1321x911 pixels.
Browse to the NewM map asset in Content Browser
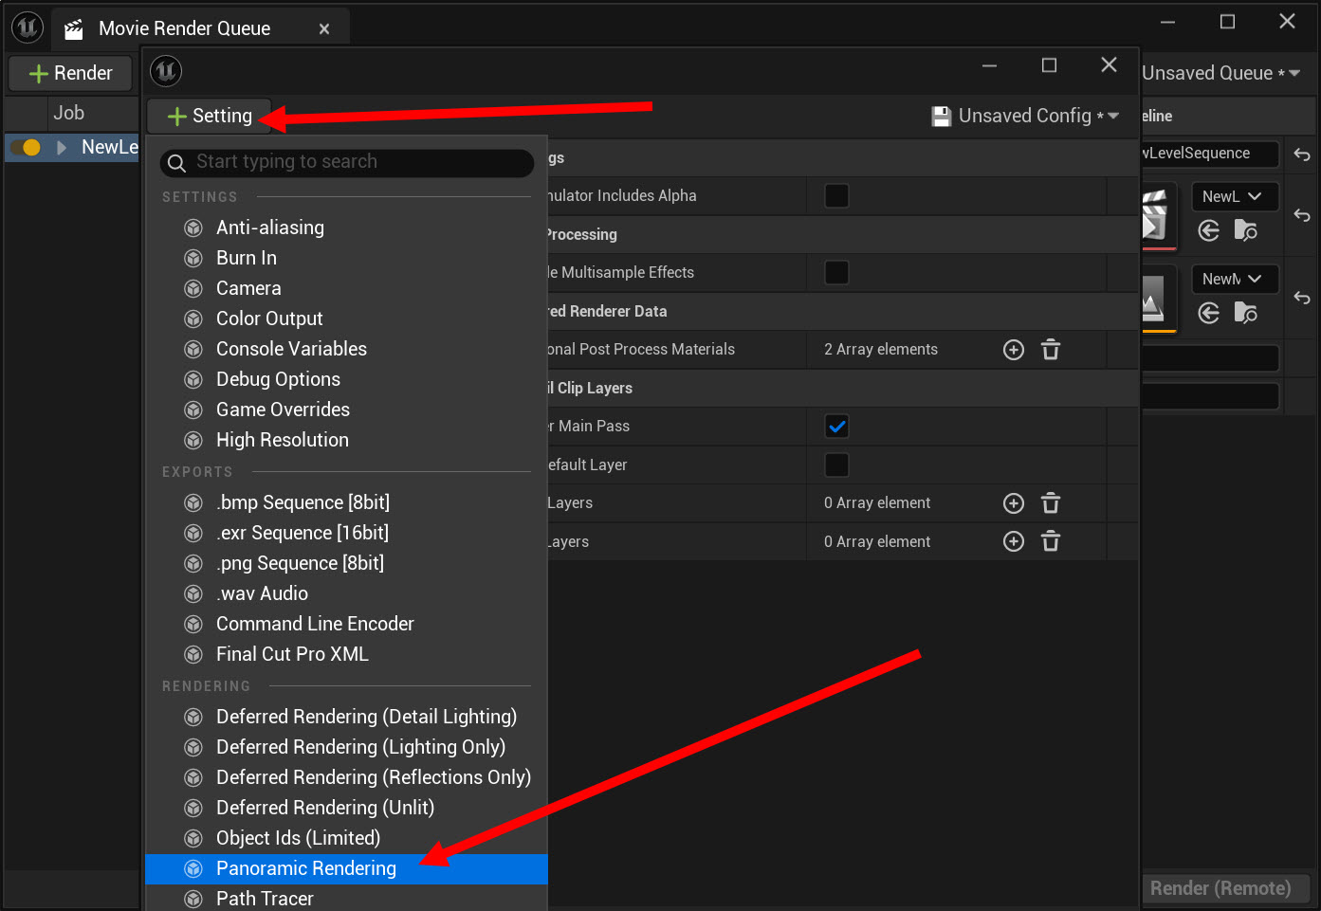[x=1245, y=313]
